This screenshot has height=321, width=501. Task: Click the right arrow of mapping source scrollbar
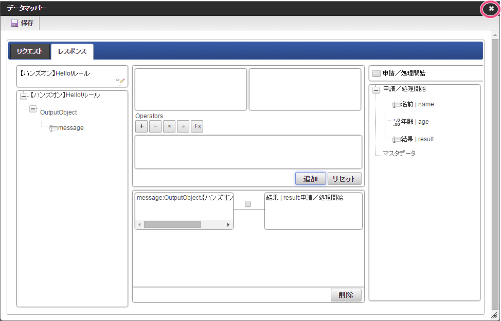(228, 224)
